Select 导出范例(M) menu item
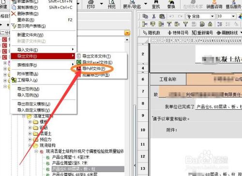The image size is (242, 176). pos(43,89)
